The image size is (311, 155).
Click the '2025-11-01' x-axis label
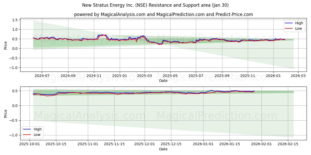(88, 144)
